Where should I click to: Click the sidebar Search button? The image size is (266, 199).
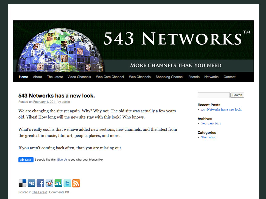237,95
